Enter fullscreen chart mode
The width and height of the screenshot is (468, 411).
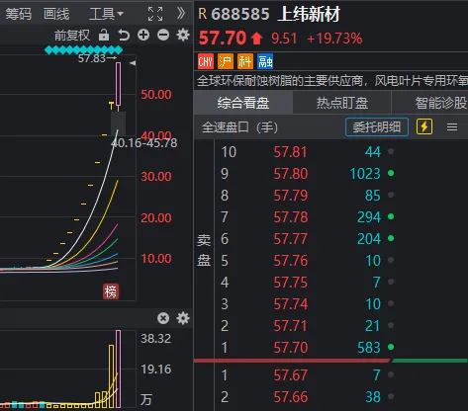point(155,14)
